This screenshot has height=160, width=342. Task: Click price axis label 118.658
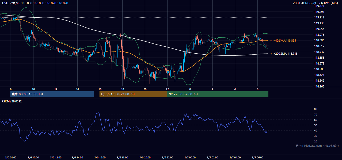click(x=319, y=58)
